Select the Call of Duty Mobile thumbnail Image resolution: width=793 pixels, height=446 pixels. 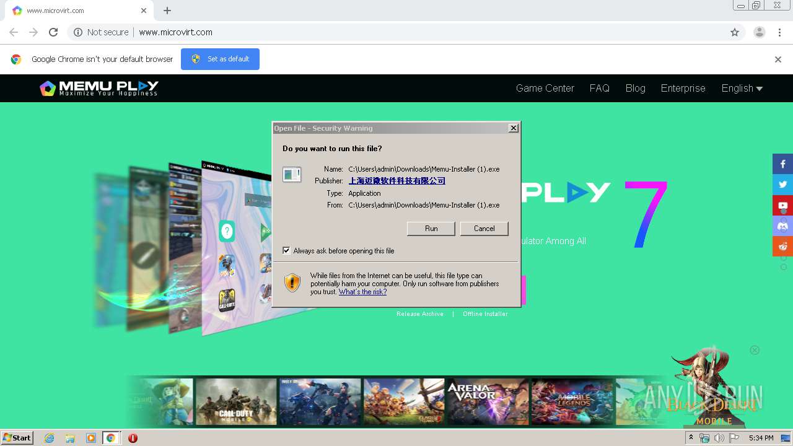tap(236, 401)
